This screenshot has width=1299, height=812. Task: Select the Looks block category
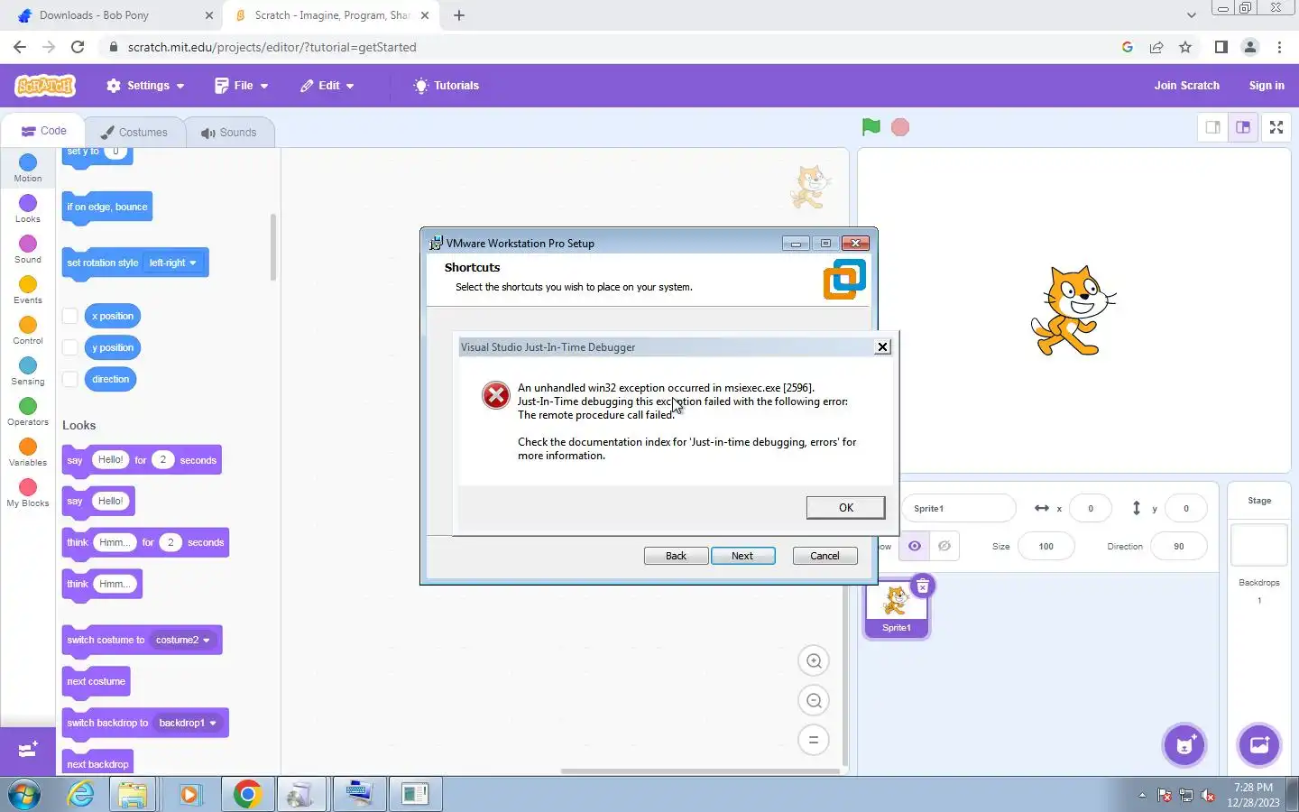(28, 208)
